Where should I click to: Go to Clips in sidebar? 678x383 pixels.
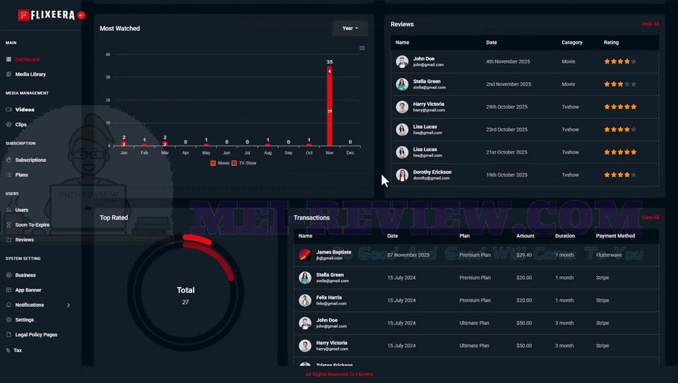coord(20,124)
